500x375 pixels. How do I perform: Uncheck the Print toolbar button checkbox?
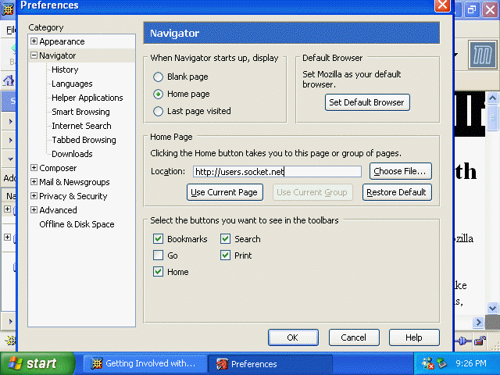click(x=226, y=255)
